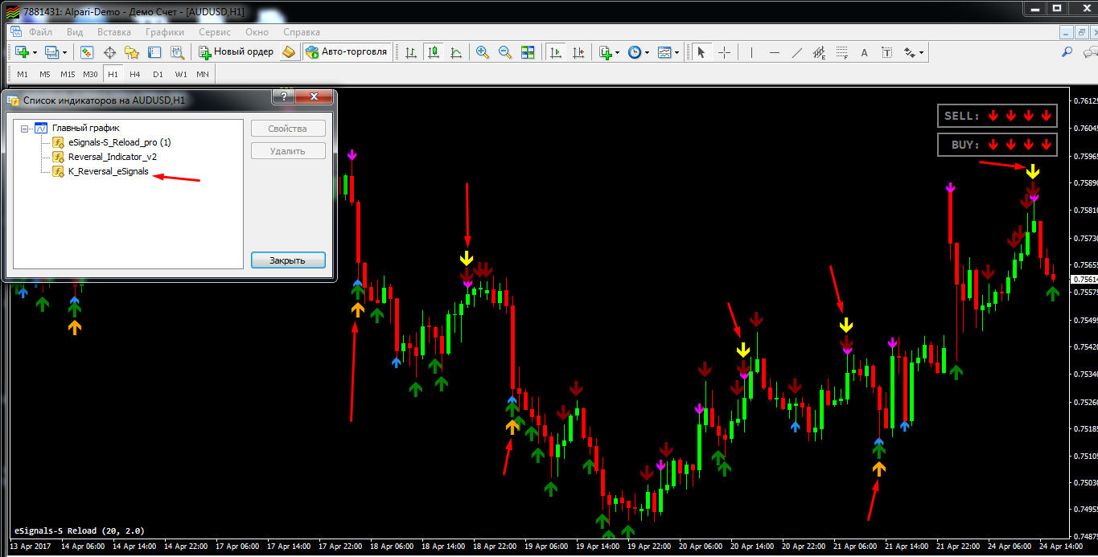
Task: Open the indicators list dropdown arrow
Action: (x=617, y=53)
